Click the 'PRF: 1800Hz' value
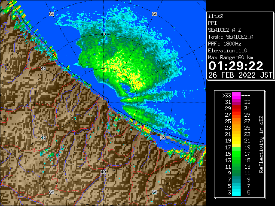This screenshot has height=206, width=275. 225,44
